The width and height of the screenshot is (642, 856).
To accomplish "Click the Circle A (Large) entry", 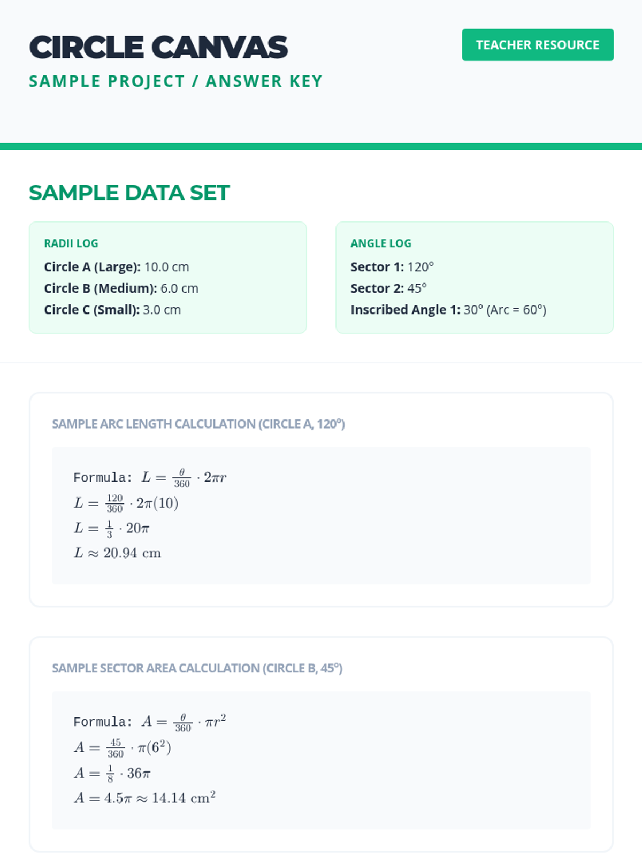I will pyautogui.click(x=116, y=267).
